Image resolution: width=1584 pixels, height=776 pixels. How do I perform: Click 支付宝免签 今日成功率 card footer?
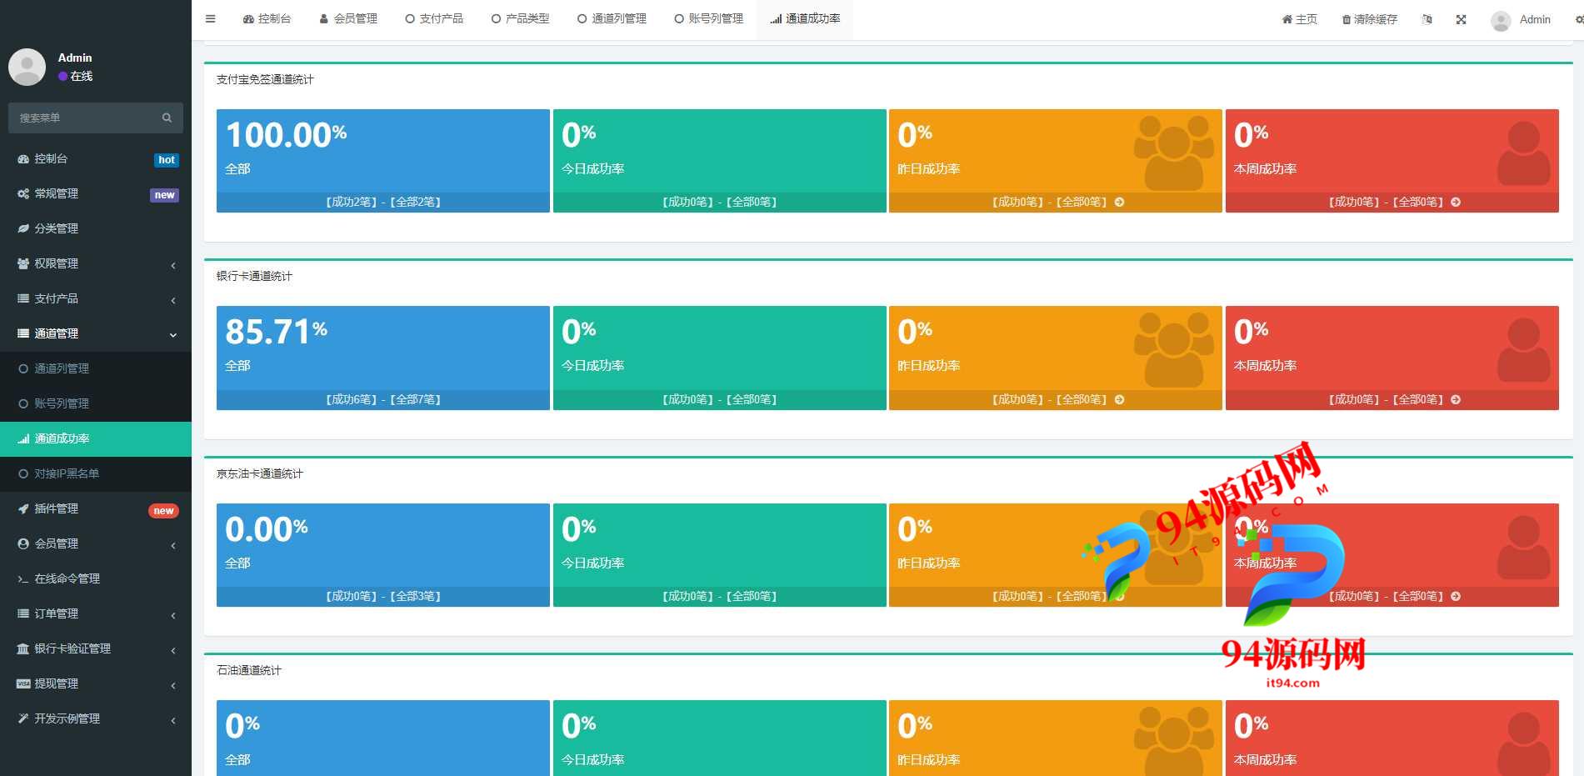point(720,202)
